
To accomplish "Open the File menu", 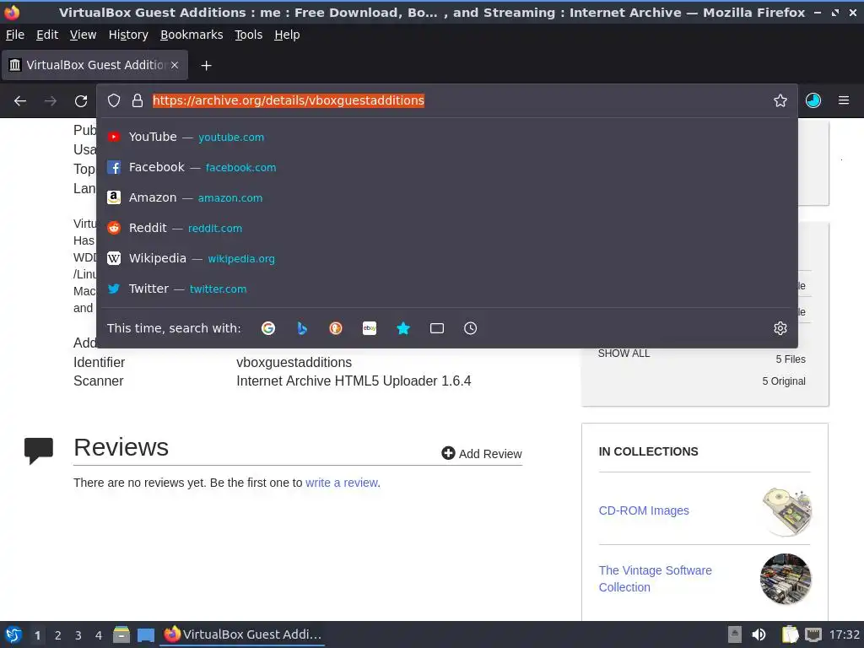I will 15,35.
